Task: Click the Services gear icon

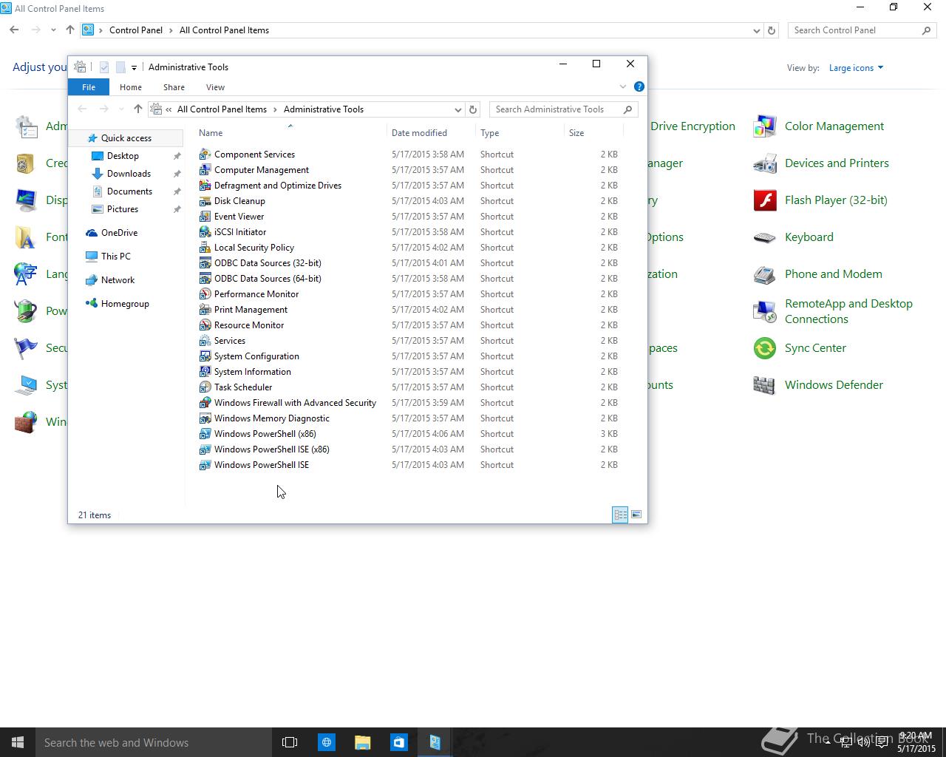Action: point(205,341)
